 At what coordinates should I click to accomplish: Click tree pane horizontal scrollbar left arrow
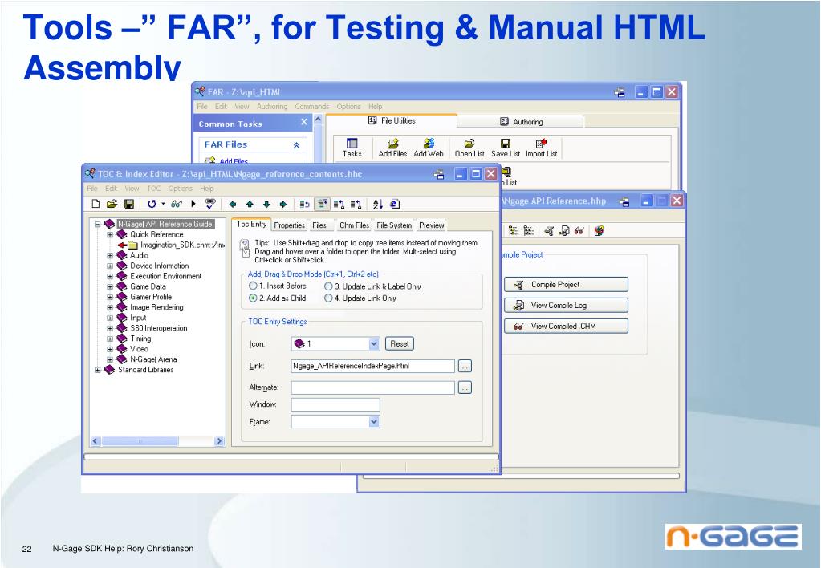click(x=96, y=441)
